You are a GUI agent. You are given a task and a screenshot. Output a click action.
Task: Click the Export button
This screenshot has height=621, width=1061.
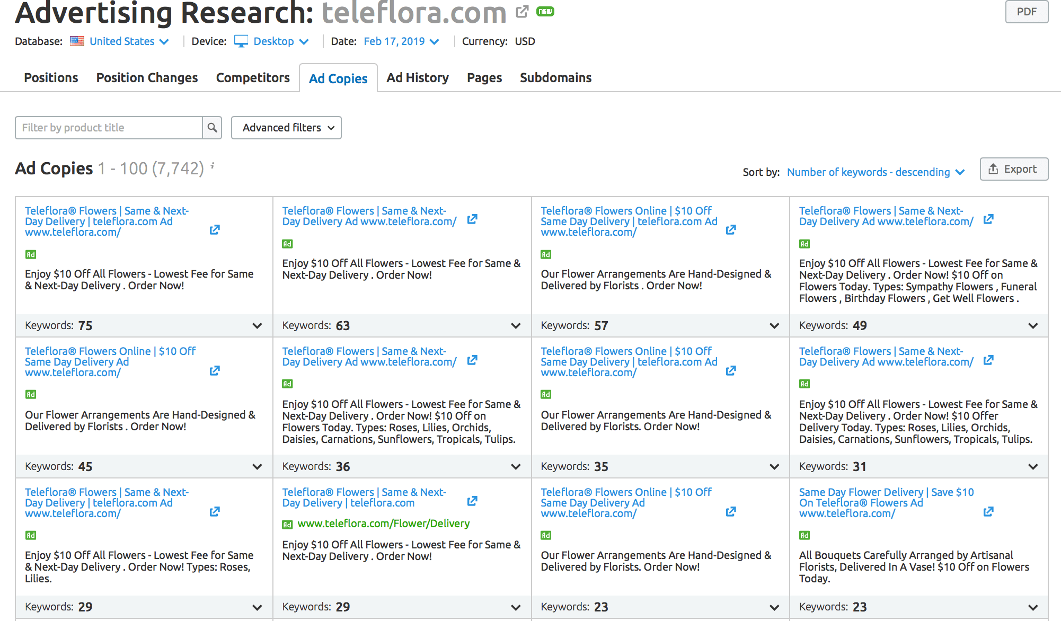click(1014, 169)
